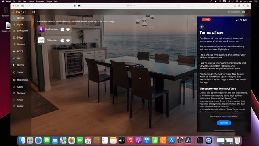Click the About icon in sidebar

click(15, 100)
